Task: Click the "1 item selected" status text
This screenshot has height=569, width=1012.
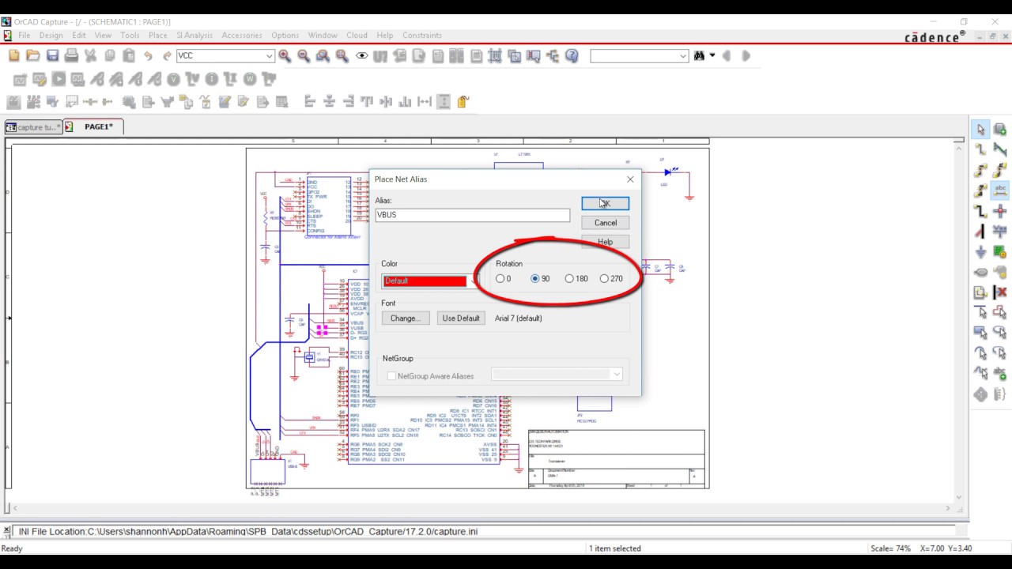Action: coord(615,548)
